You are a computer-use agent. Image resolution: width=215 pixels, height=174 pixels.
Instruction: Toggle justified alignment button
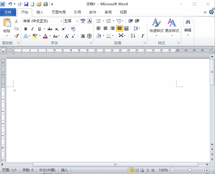tap(120, 28)
